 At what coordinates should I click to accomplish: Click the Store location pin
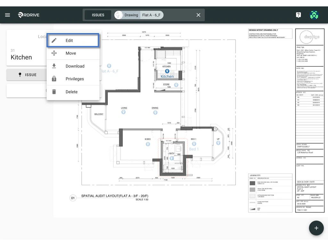(x=176, y=85)
